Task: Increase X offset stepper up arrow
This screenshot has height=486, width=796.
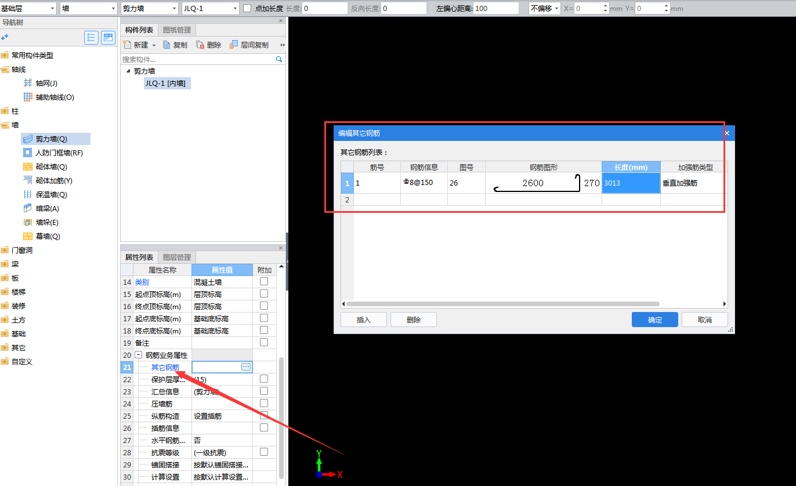Action: click(x=606, y=6)
